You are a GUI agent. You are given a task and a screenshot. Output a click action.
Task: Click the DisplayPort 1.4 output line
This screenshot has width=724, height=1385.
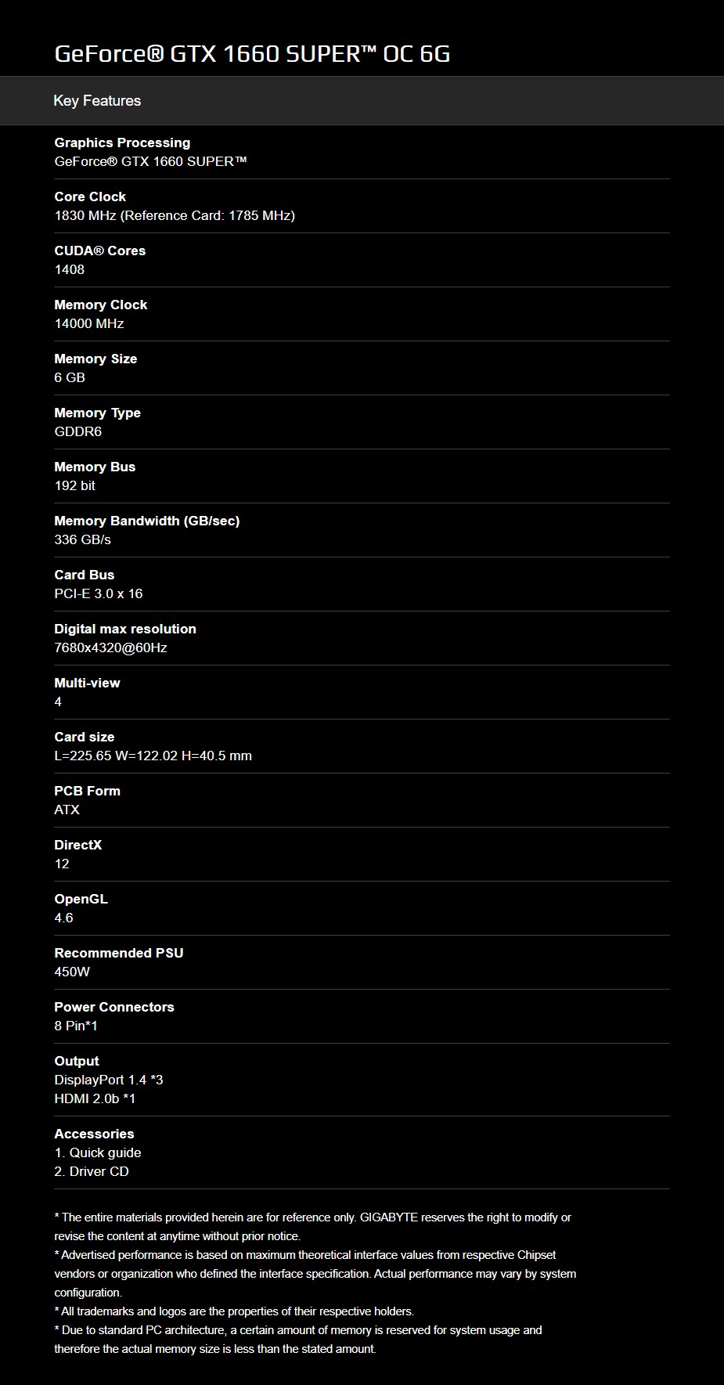[109, 1080]
